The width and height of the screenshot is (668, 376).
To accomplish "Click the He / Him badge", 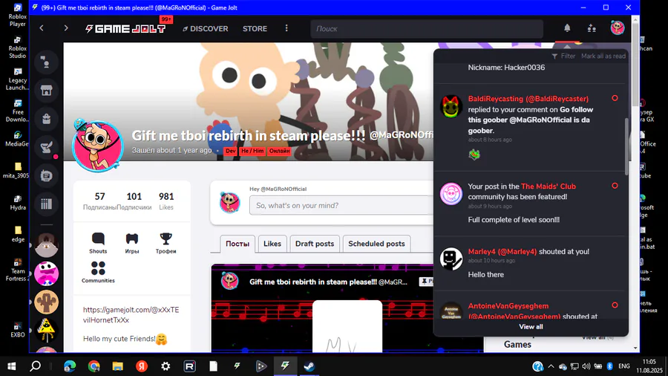I will (252, 151).
